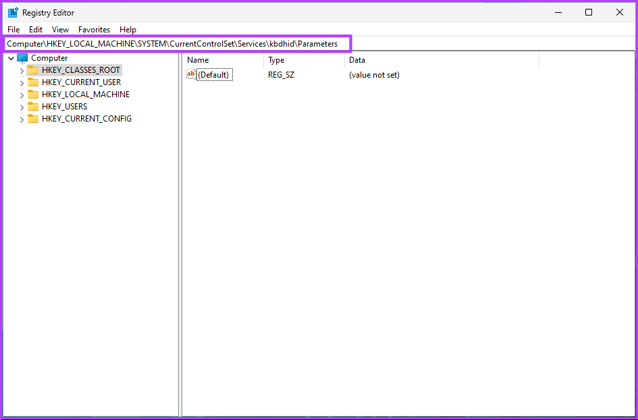Expand the HKEY_LOCAL_MACHINE key
Screen dimensions: 638x420
[x=22, y=95]
